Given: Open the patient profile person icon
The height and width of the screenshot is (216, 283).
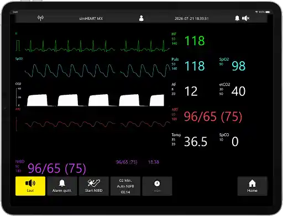Looking at the screenshot, I should coord(141,18).
